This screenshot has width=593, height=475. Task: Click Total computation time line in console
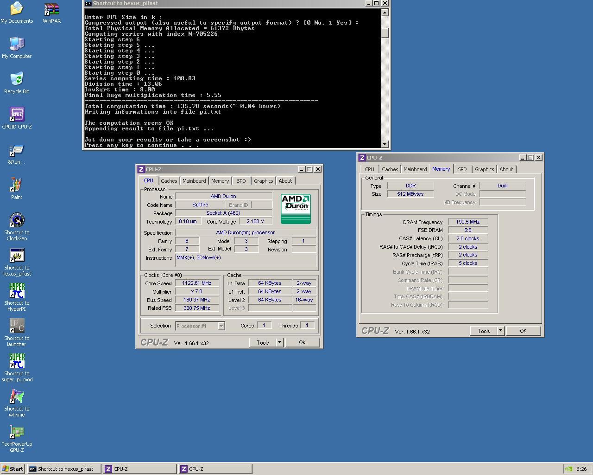(x=183, y=106)
